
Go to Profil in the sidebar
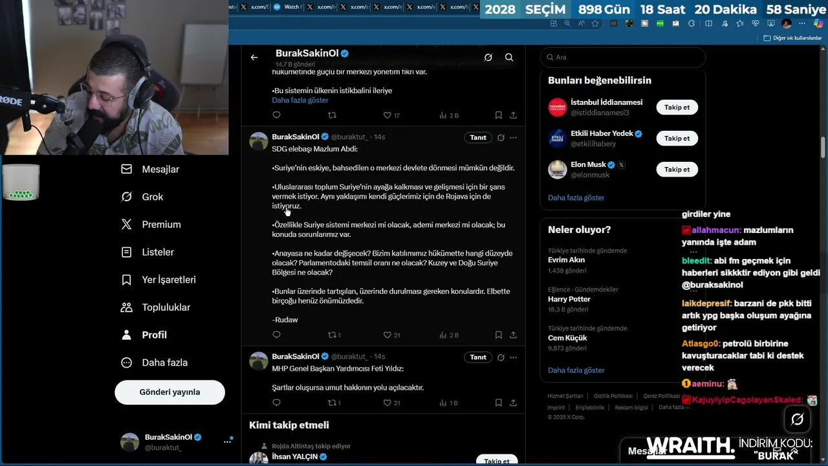tap(144, 335)
